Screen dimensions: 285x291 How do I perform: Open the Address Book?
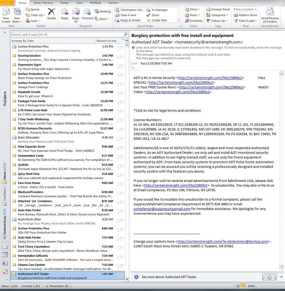tap(245, 15)
